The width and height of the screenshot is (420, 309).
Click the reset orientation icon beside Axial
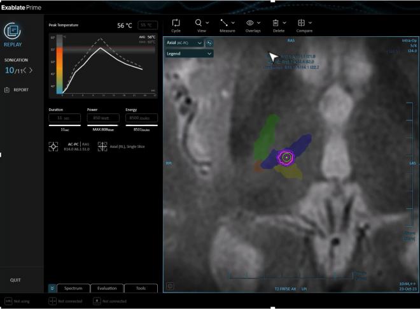(209, 43)
